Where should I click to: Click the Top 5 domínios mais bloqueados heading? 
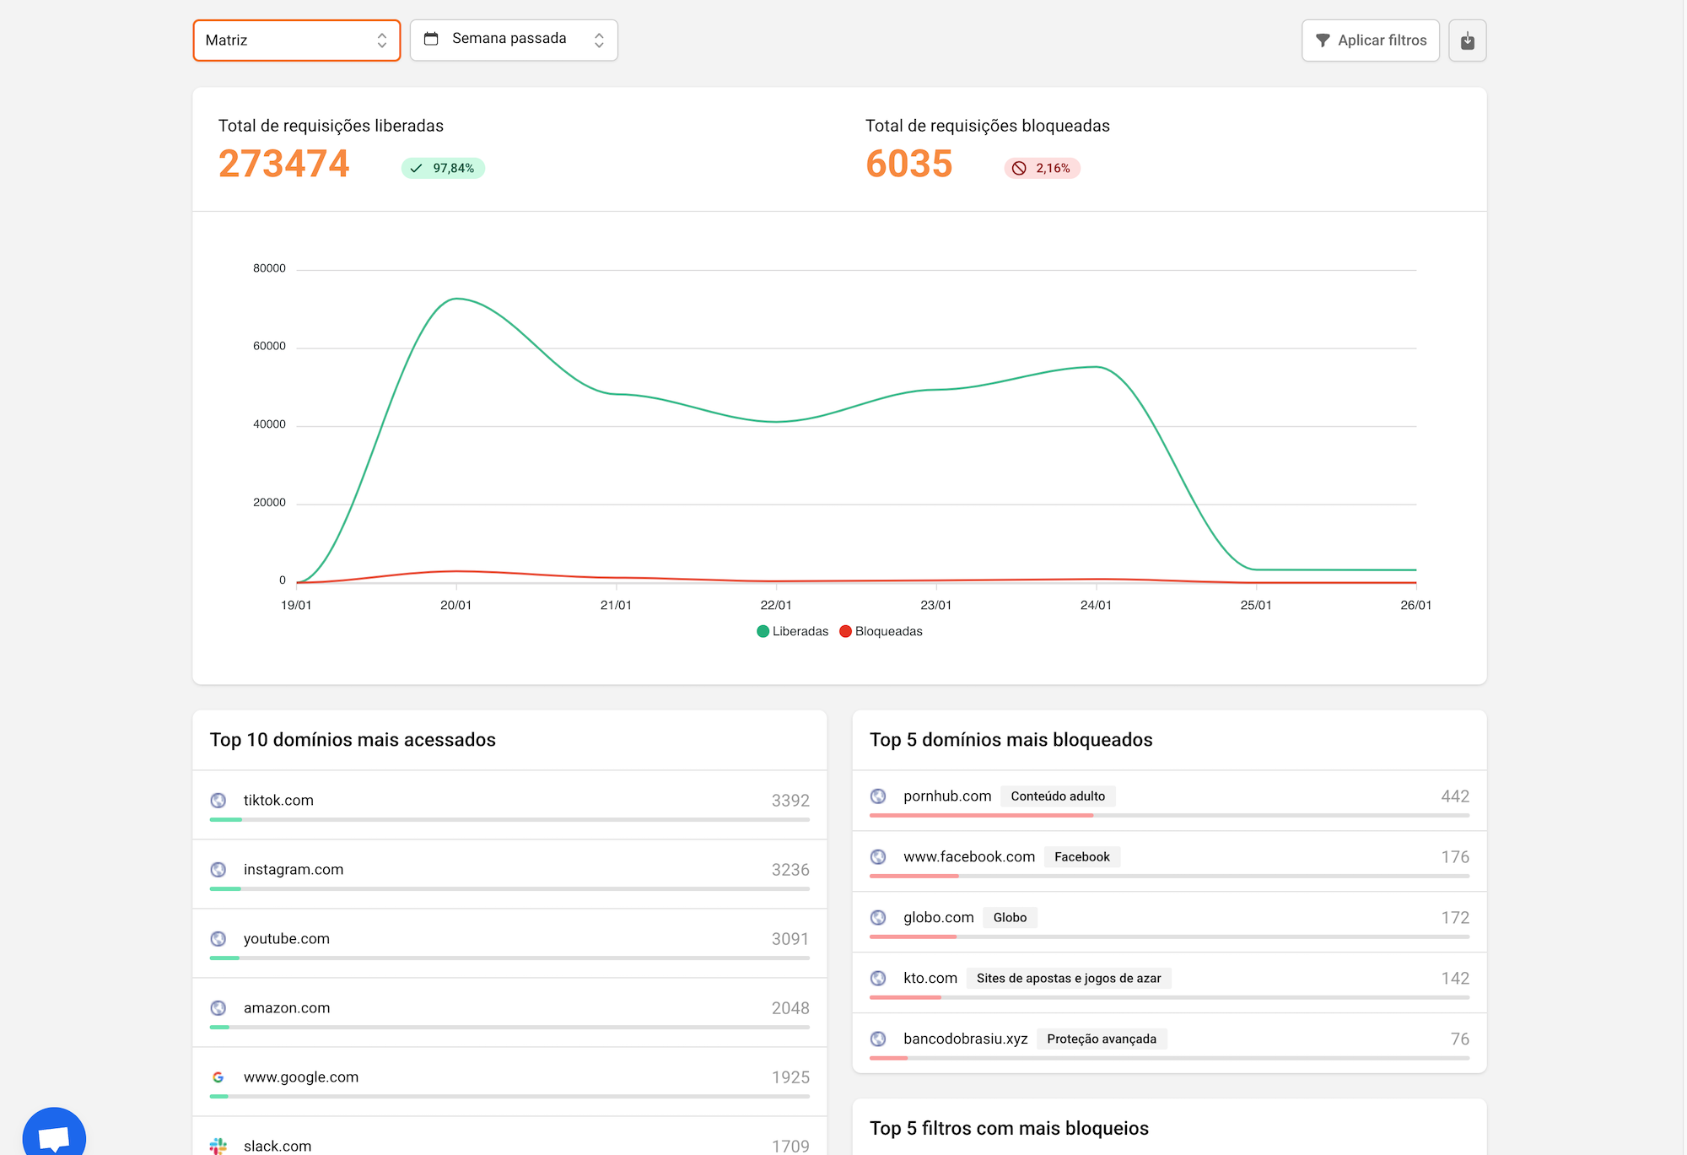1011,740
